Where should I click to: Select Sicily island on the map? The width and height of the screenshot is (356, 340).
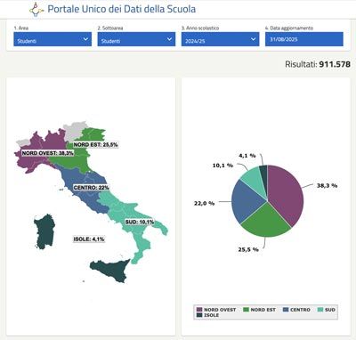coord(111,270)
